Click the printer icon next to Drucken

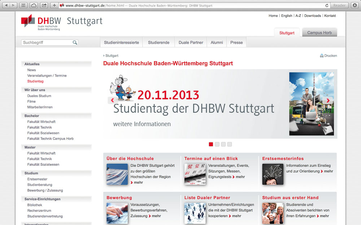pos(322,55)
